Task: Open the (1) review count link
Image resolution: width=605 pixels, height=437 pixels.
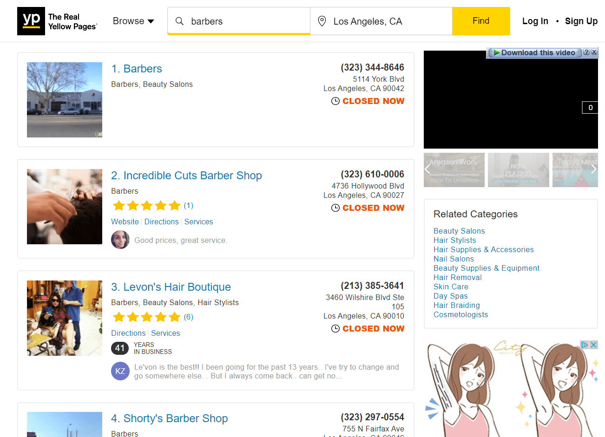Action: coord(188,205)
